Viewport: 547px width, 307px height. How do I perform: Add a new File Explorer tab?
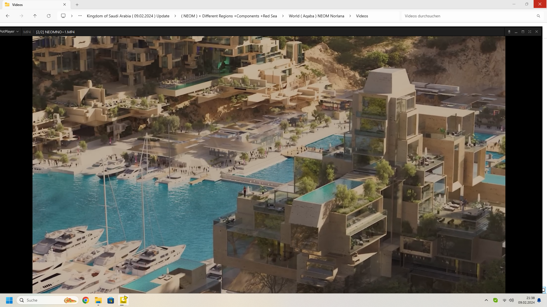pos(77,5)
